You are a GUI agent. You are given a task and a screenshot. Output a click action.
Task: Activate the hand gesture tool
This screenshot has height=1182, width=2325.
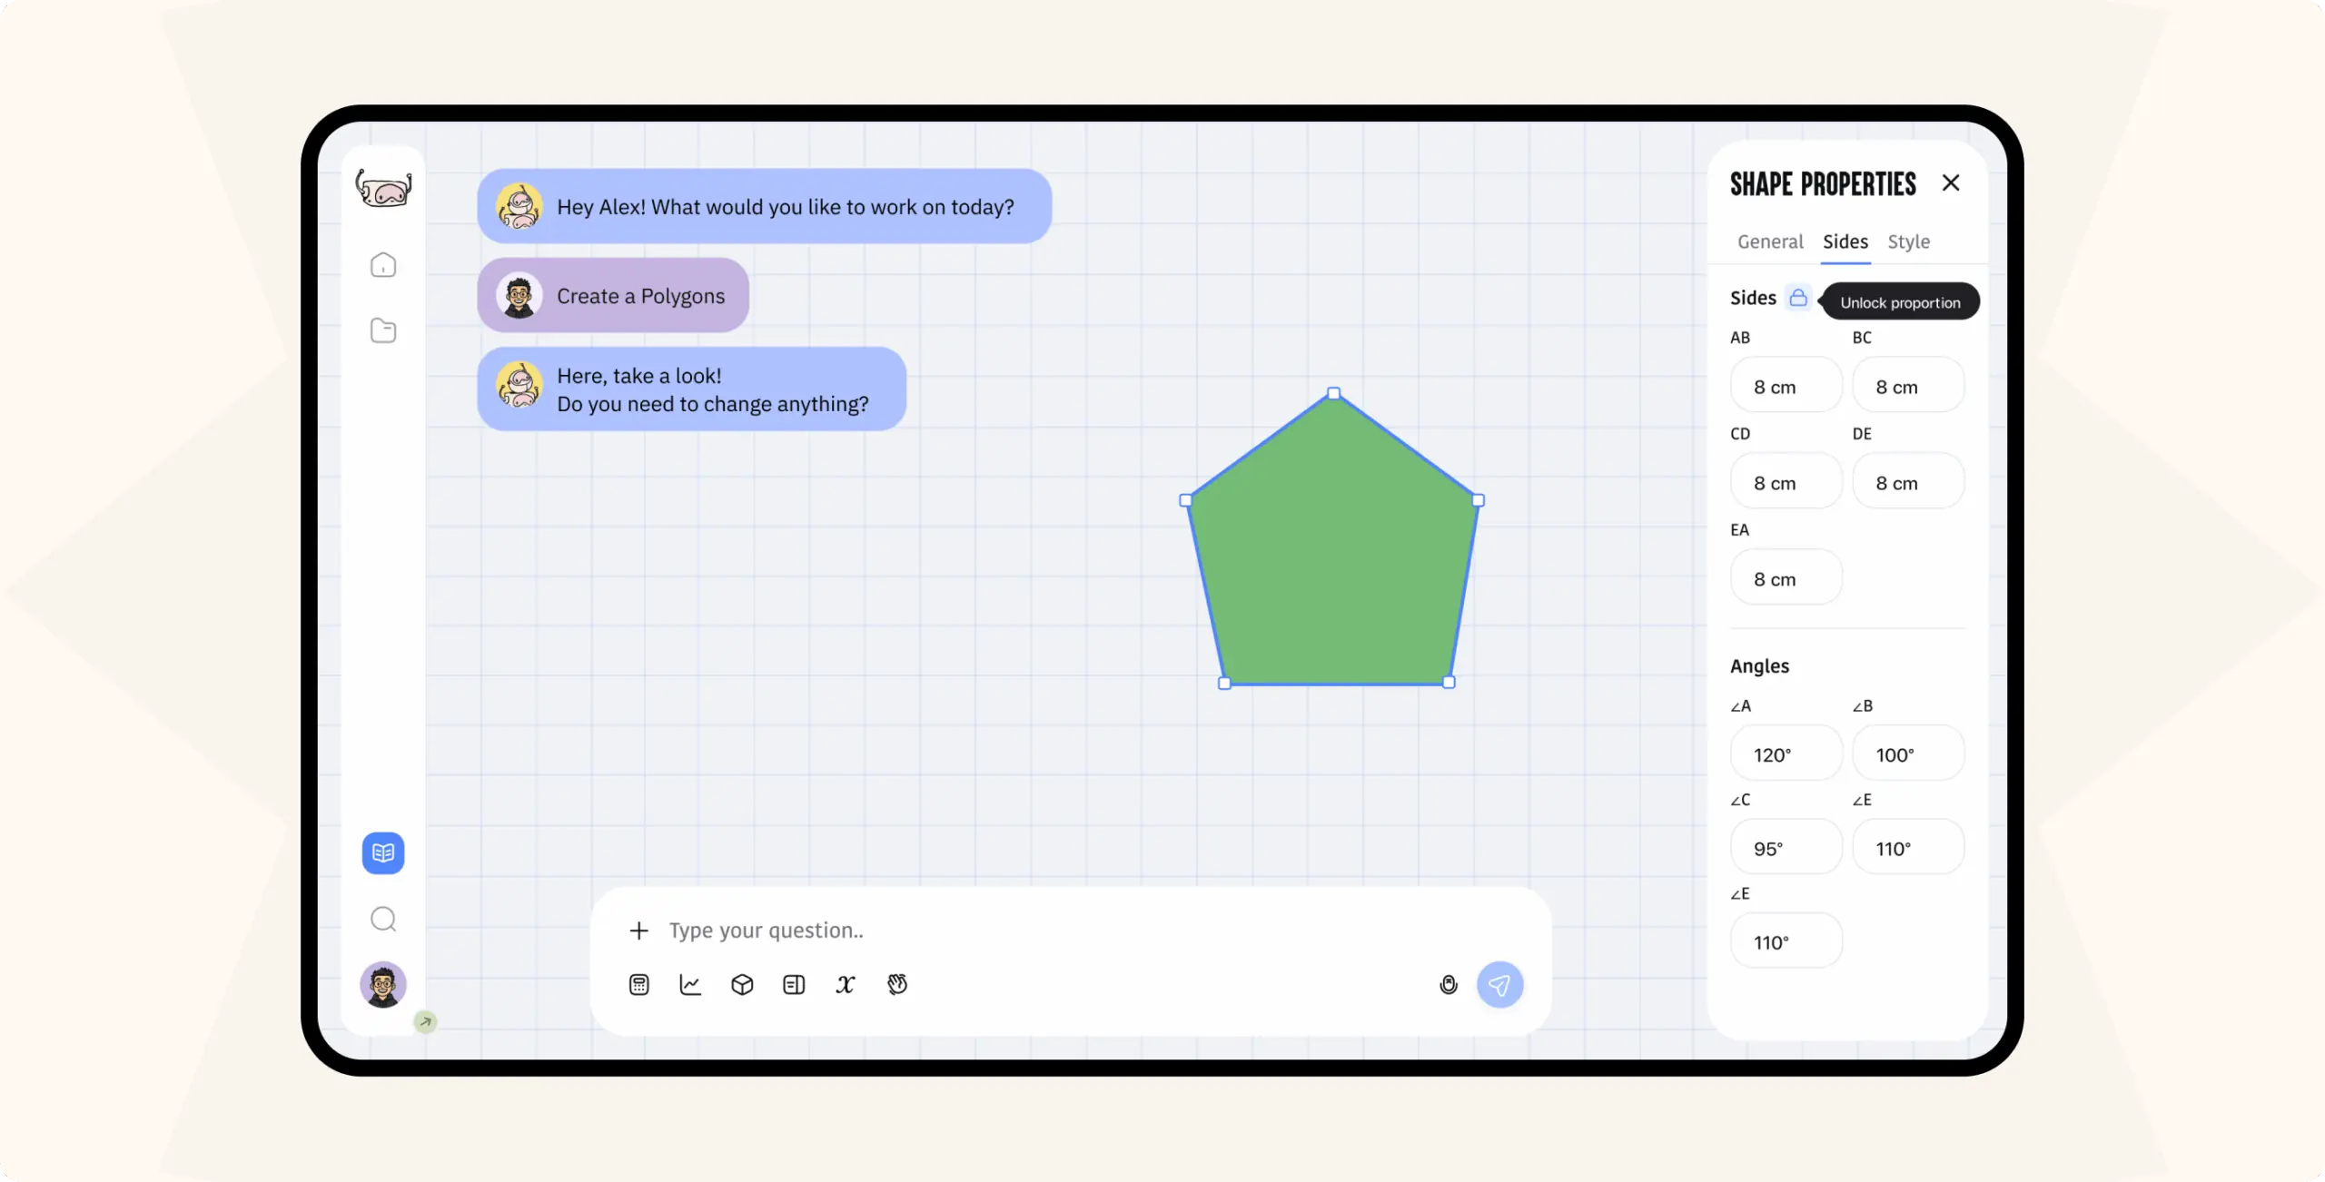coord(897,984)
